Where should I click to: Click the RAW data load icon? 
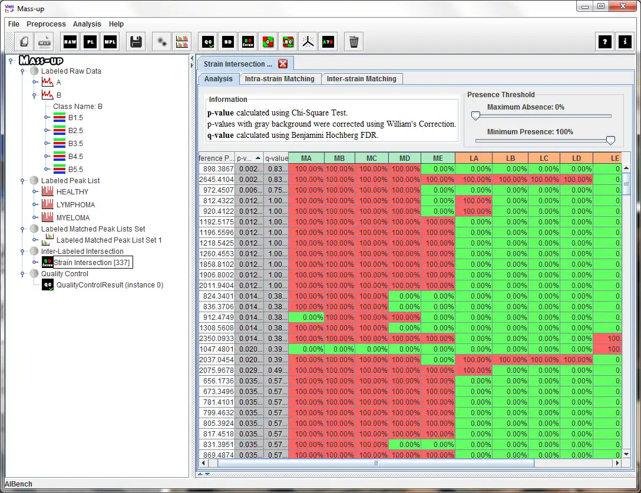pos(70,42)
